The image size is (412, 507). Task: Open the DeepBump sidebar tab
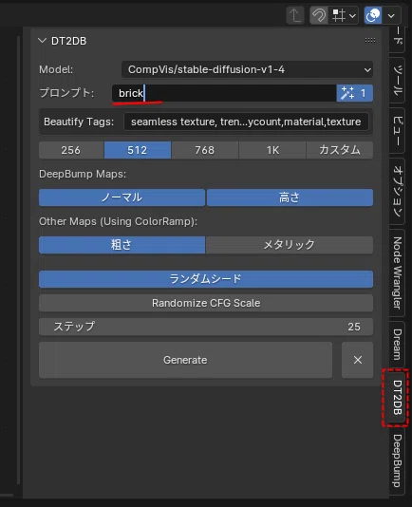click(398, 460)
